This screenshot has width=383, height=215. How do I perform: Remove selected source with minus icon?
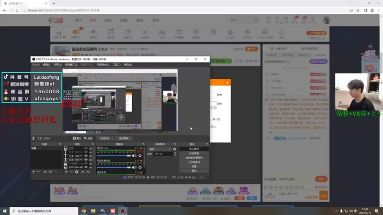click(x=71, y=172)
